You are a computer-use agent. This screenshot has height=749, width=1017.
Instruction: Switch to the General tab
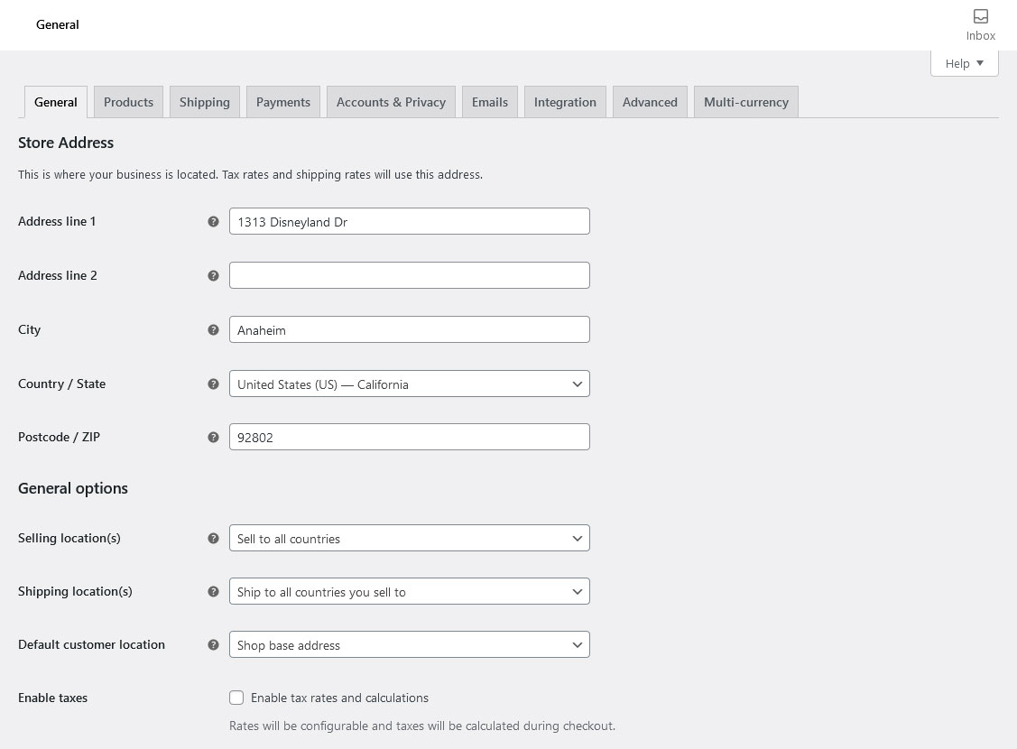pyautogui.click(x=56, y=103)
